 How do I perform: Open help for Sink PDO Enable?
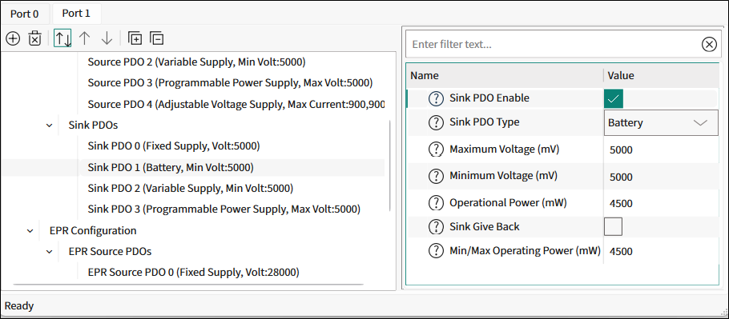click(x=436, y=98)
